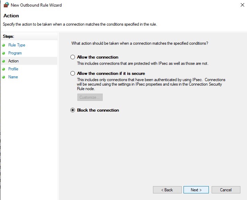247x200 pixels.
Task: Click the Block the connection label text
Action: tap(98, 110)
